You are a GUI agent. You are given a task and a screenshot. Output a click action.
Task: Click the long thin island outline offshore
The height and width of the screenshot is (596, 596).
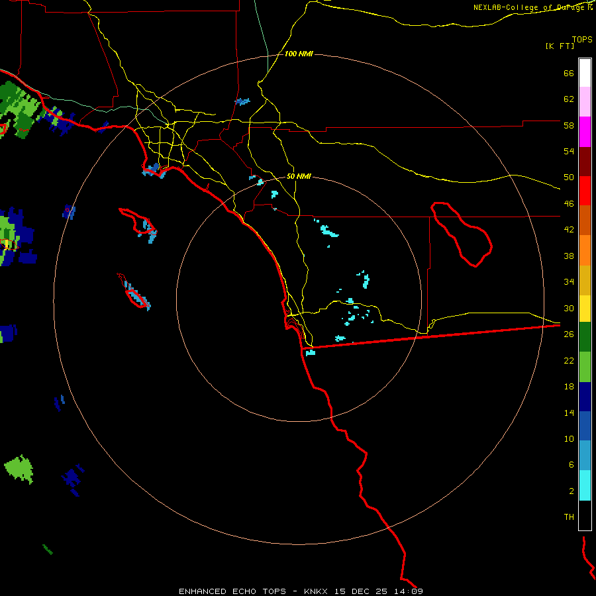(x=134, y=291)
